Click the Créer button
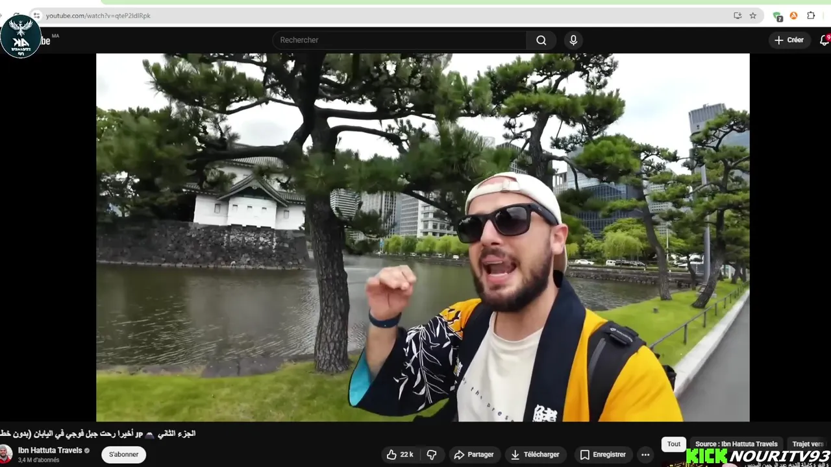The width and height of the screenshot is (831, 467). (x=789, y=40)
